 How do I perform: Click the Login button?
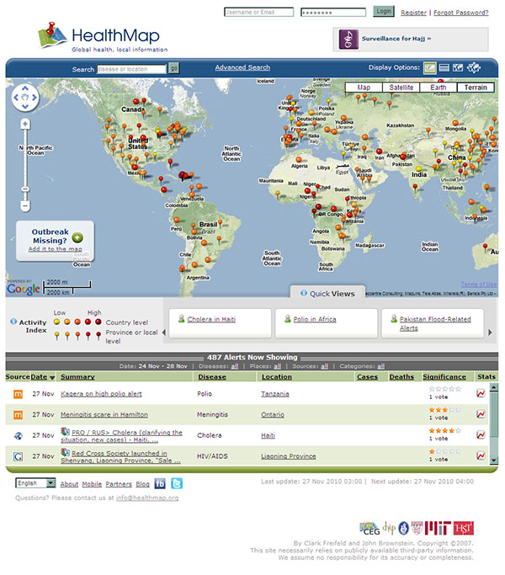[x=384, y=12]
